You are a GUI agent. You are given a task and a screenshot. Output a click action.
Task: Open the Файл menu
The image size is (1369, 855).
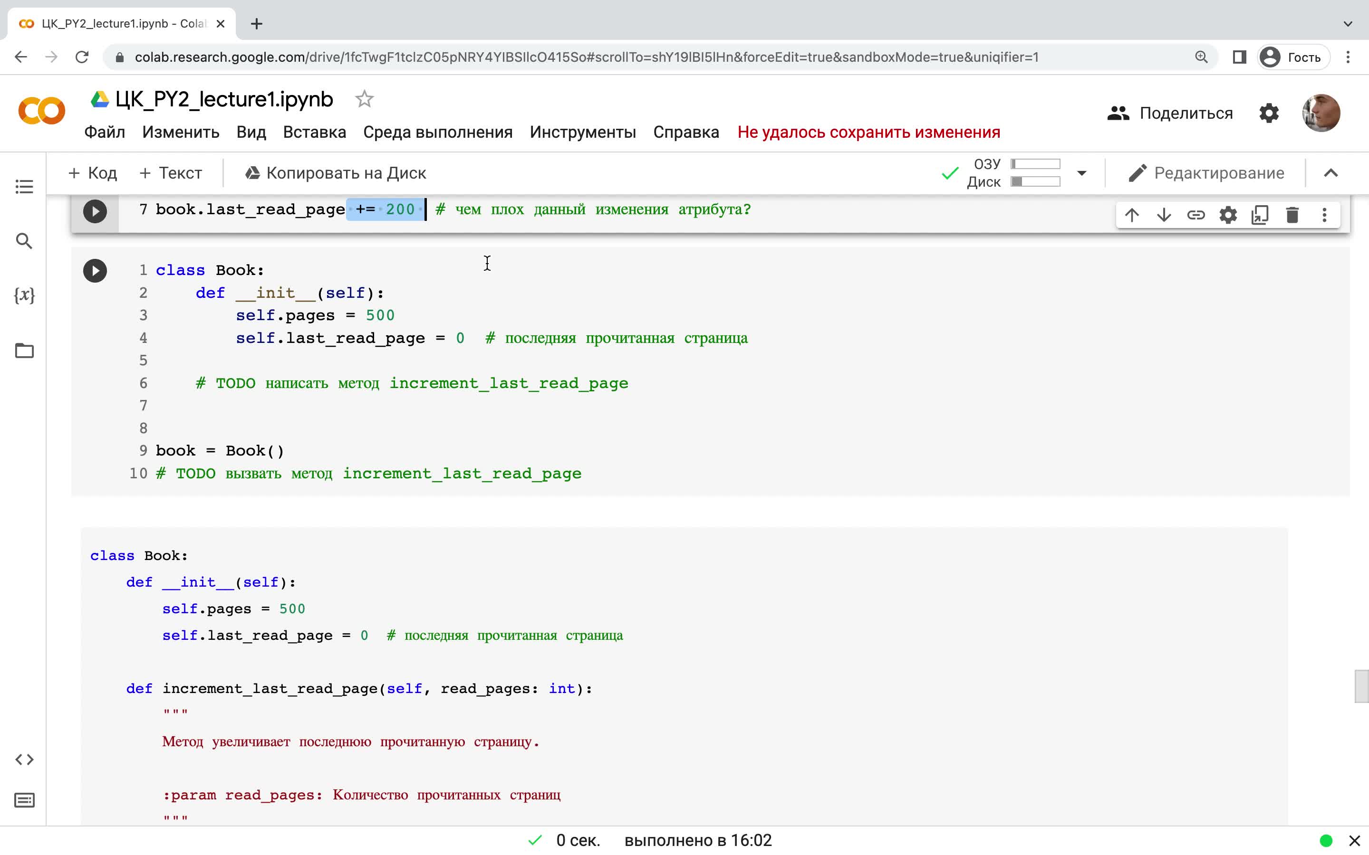point(105,133)
